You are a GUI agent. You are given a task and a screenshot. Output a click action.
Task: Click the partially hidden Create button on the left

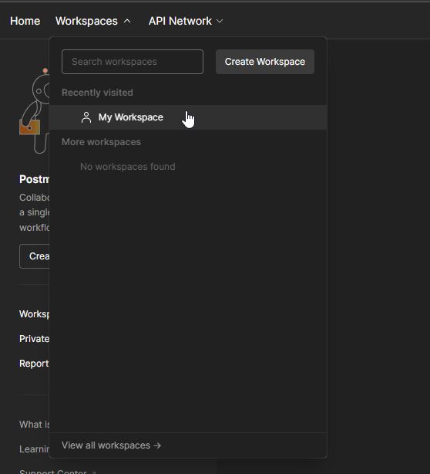click(35, 256)
